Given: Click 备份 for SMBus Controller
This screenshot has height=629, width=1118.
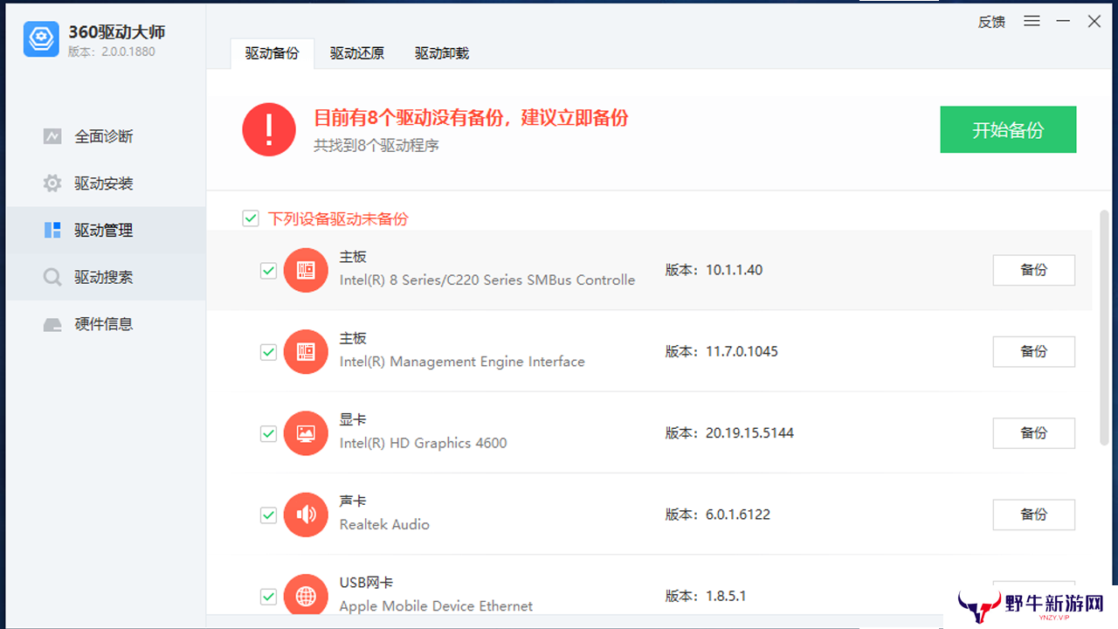Looking at the screenshot, I should (x=1033, y=270).
